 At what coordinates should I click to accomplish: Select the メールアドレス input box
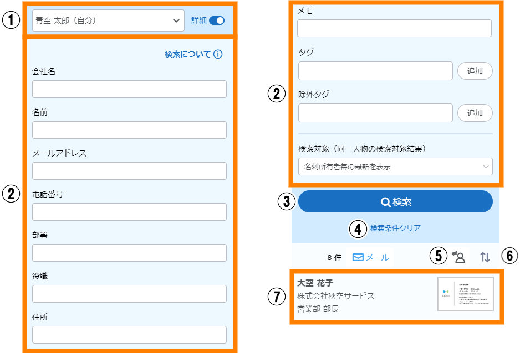click(x=129, y=171)
